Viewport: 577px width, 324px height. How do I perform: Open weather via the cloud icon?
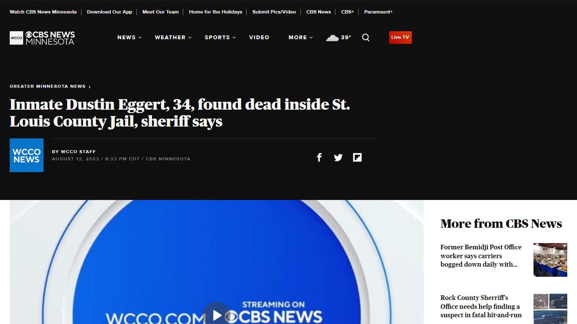point(332,38)
